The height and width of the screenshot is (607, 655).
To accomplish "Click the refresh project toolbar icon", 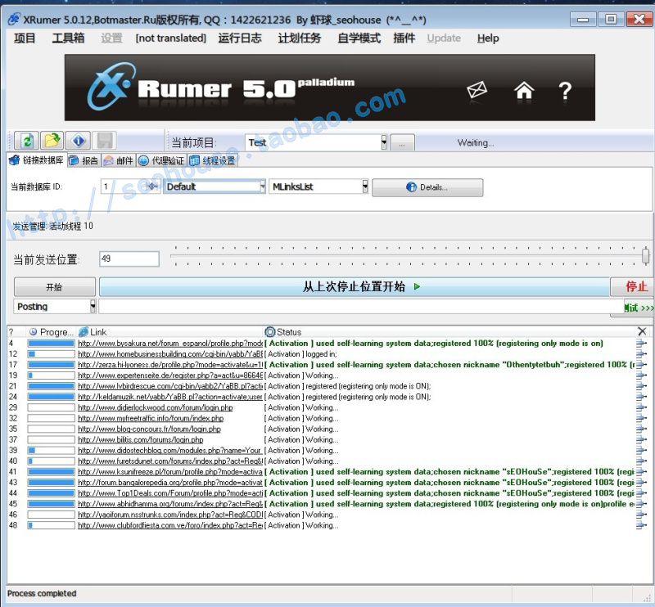I will [x=26, y=141].
